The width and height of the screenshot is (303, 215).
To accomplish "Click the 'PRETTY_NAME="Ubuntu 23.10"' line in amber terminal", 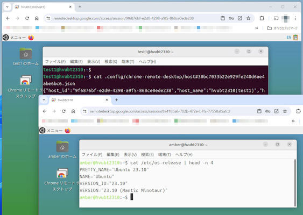I will tap(114, 170).
